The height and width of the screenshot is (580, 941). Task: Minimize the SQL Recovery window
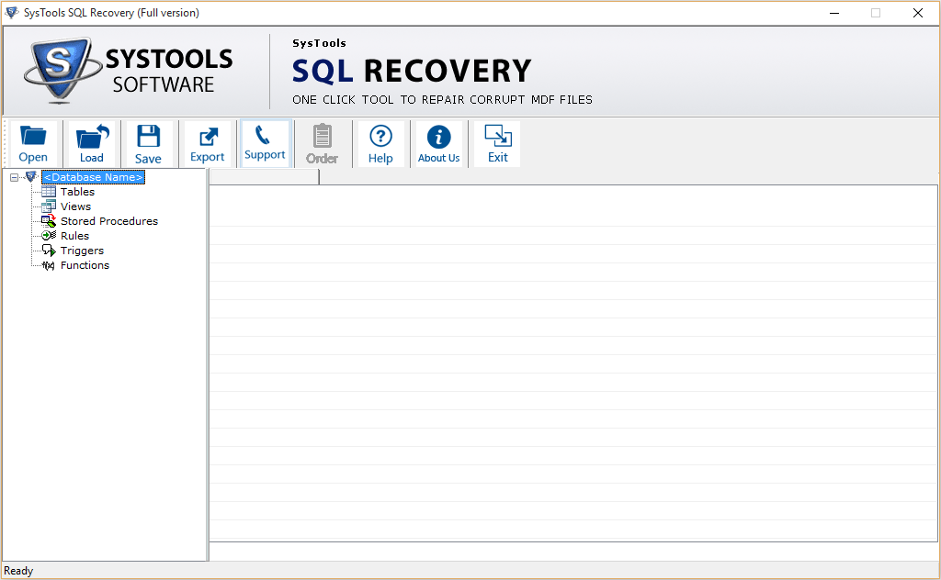tap(834, 13)
